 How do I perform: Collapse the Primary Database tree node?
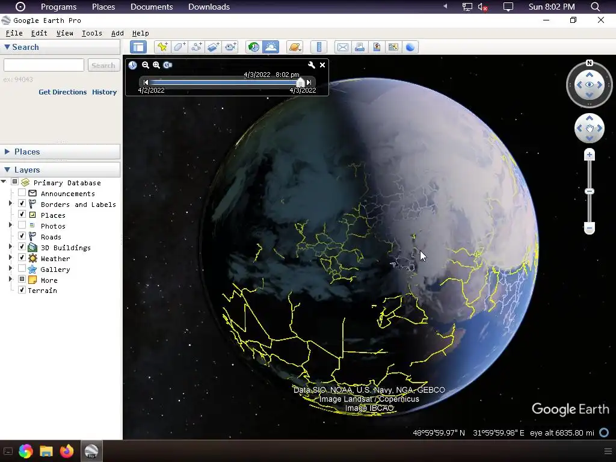tap(4, 182)
